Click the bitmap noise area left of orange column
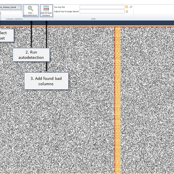This screenshot has height=174, width=174. point(70,126)
